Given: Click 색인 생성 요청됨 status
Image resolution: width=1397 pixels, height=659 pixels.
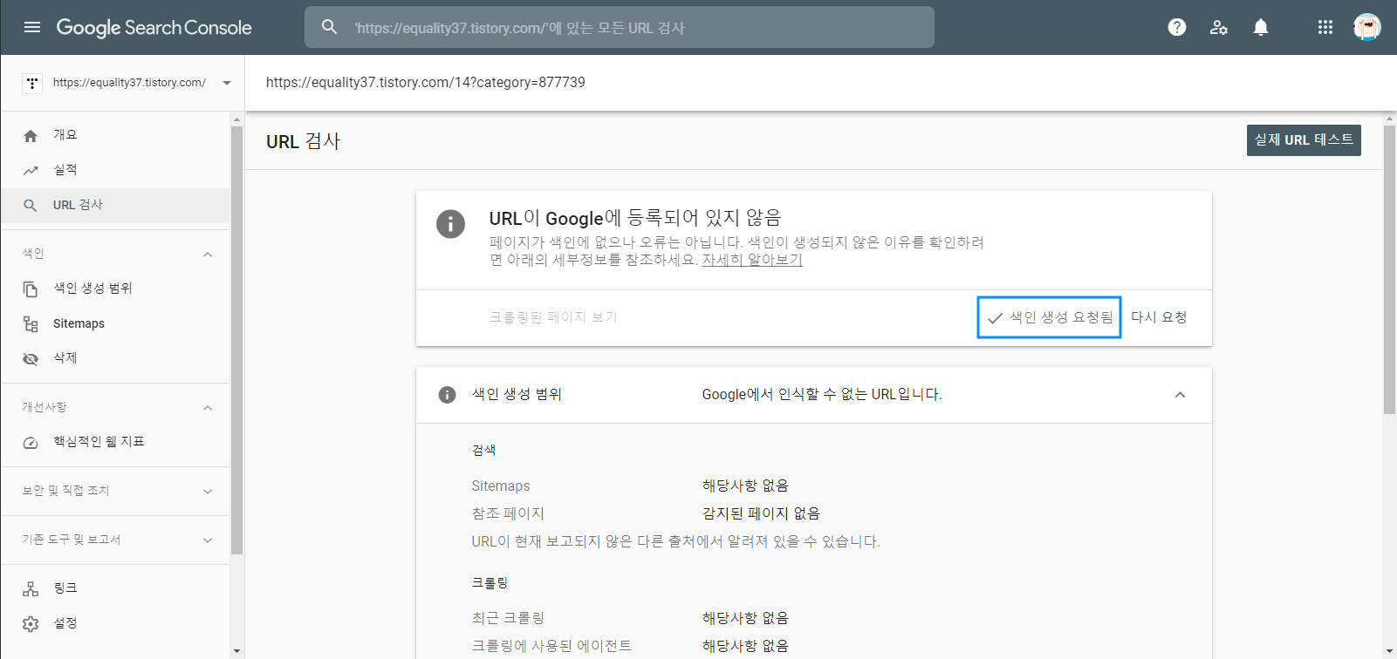Looking at the screenshot, I should click(x=1050, y=317).
